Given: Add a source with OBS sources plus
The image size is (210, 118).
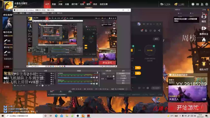Looking at the screenshot, I should tap(37, 85).
